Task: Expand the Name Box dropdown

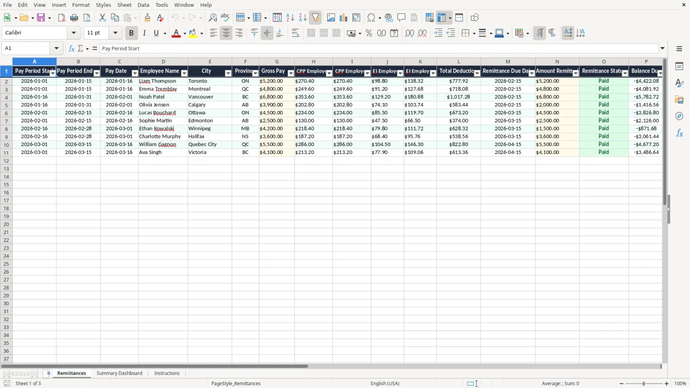Action: tap(56, 48)
